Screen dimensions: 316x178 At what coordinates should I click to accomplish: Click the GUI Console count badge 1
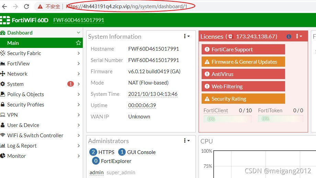click(122, 152)
